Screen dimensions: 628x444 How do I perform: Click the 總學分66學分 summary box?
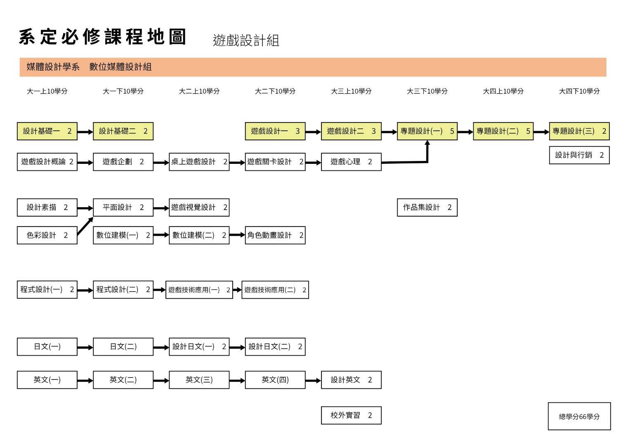tap(579, 416)
